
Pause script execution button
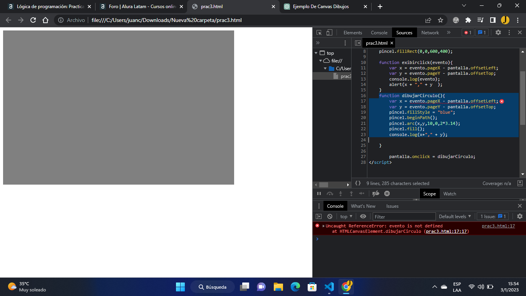(x=319, y=193)
